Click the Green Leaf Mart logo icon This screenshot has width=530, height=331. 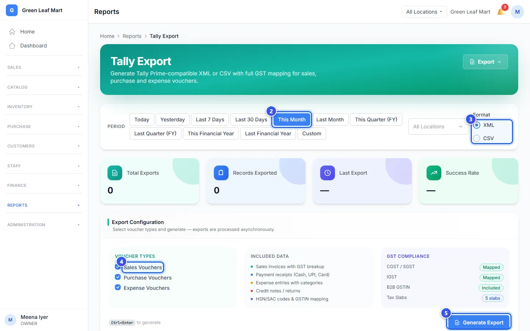[x=12, y=10]
